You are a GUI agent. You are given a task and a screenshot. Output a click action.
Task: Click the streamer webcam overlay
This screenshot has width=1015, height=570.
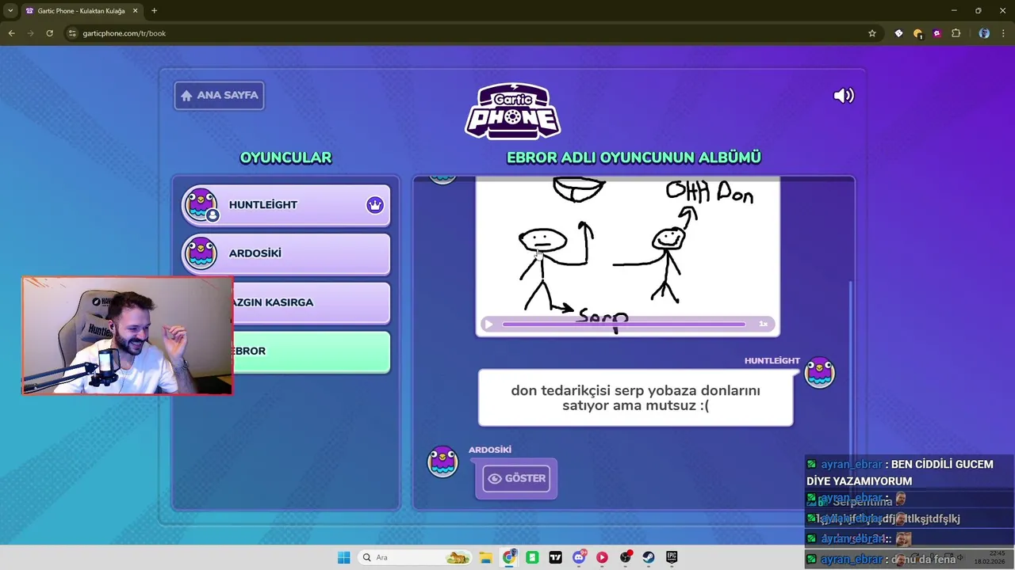[127, 336]
